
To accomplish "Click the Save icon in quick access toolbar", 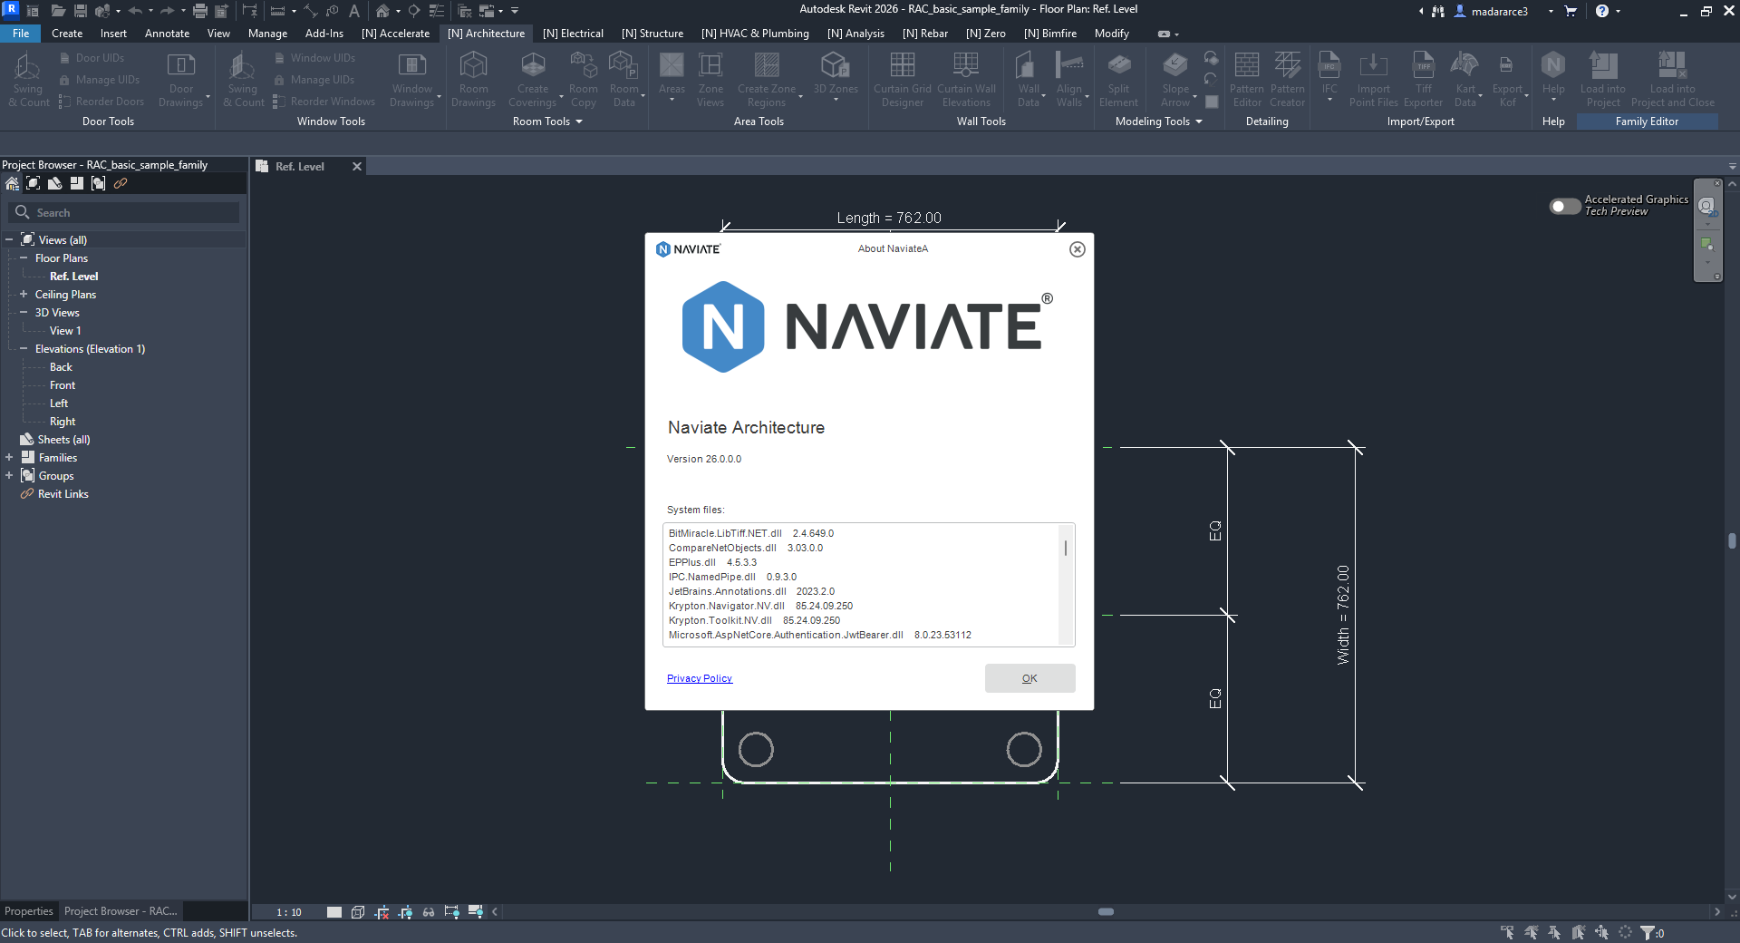I will (x=80, y=11).
